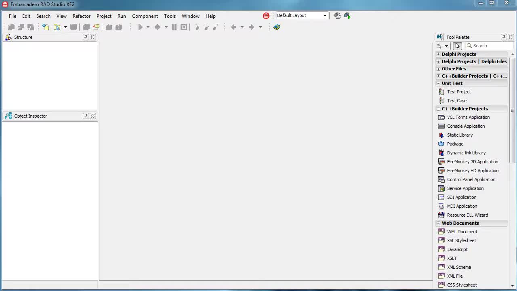
Task: Open the File menu
Action: (x=13, y=16)
